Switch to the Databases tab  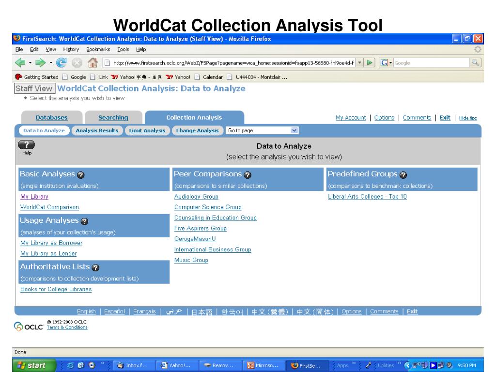click(51, 118)
